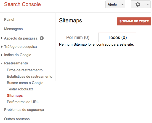Select the Todos (0) tab
This screenshot has width=152, height=123.
click(117, 38)
